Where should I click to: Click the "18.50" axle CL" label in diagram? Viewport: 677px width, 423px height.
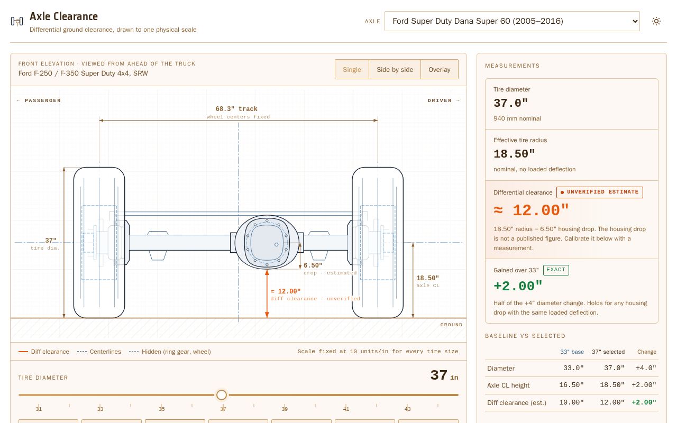pos(427,281)
